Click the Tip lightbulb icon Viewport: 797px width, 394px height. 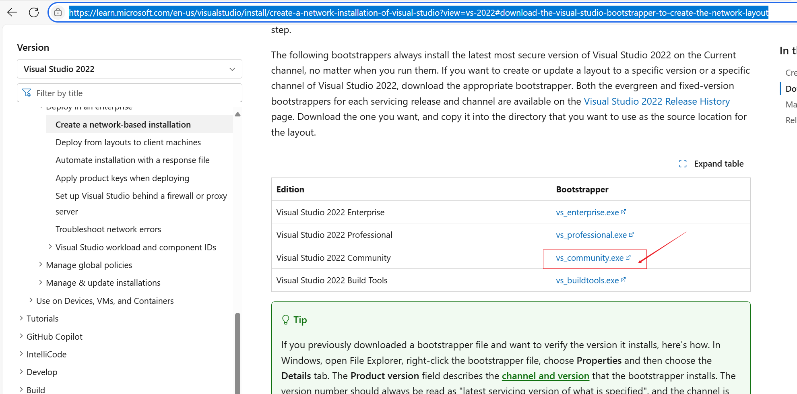point(285,320)
